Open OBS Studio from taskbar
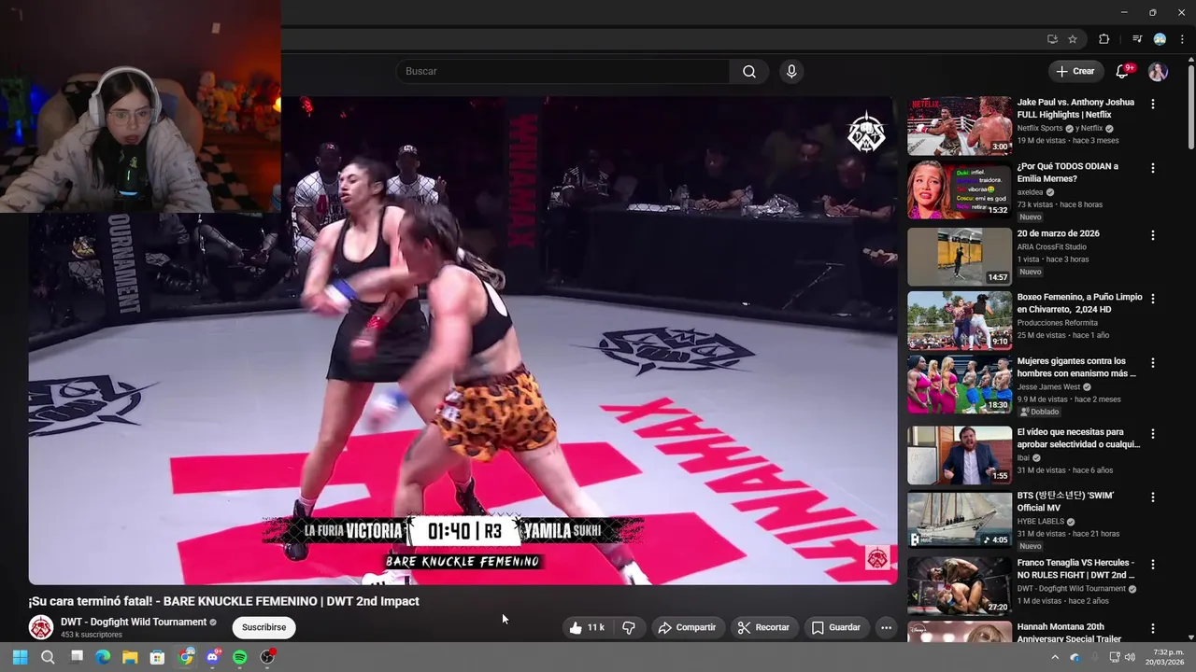The height and width of the screenshot is (672, 1196). [268, 657]
